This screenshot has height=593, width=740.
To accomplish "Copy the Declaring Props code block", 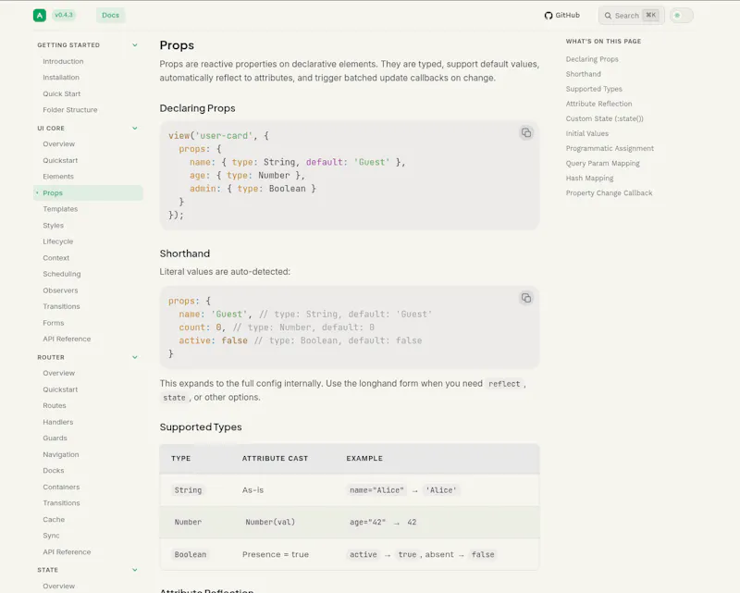I will tap(526, 132).
